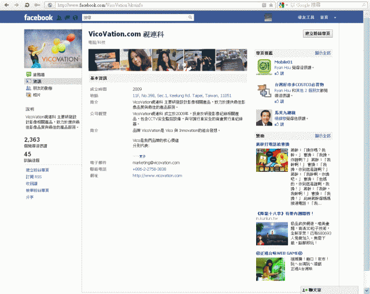The width and height of the screenshot is (370, 294).
Task: Click 顯示全部 beside the recommended pages header
Action: [323, 53]
